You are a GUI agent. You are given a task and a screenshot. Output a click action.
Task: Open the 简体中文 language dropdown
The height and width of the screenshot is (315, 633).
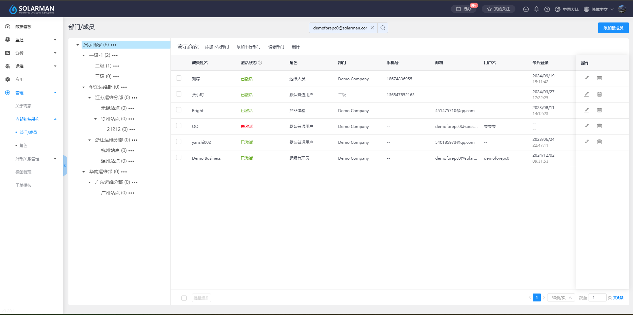599,9
